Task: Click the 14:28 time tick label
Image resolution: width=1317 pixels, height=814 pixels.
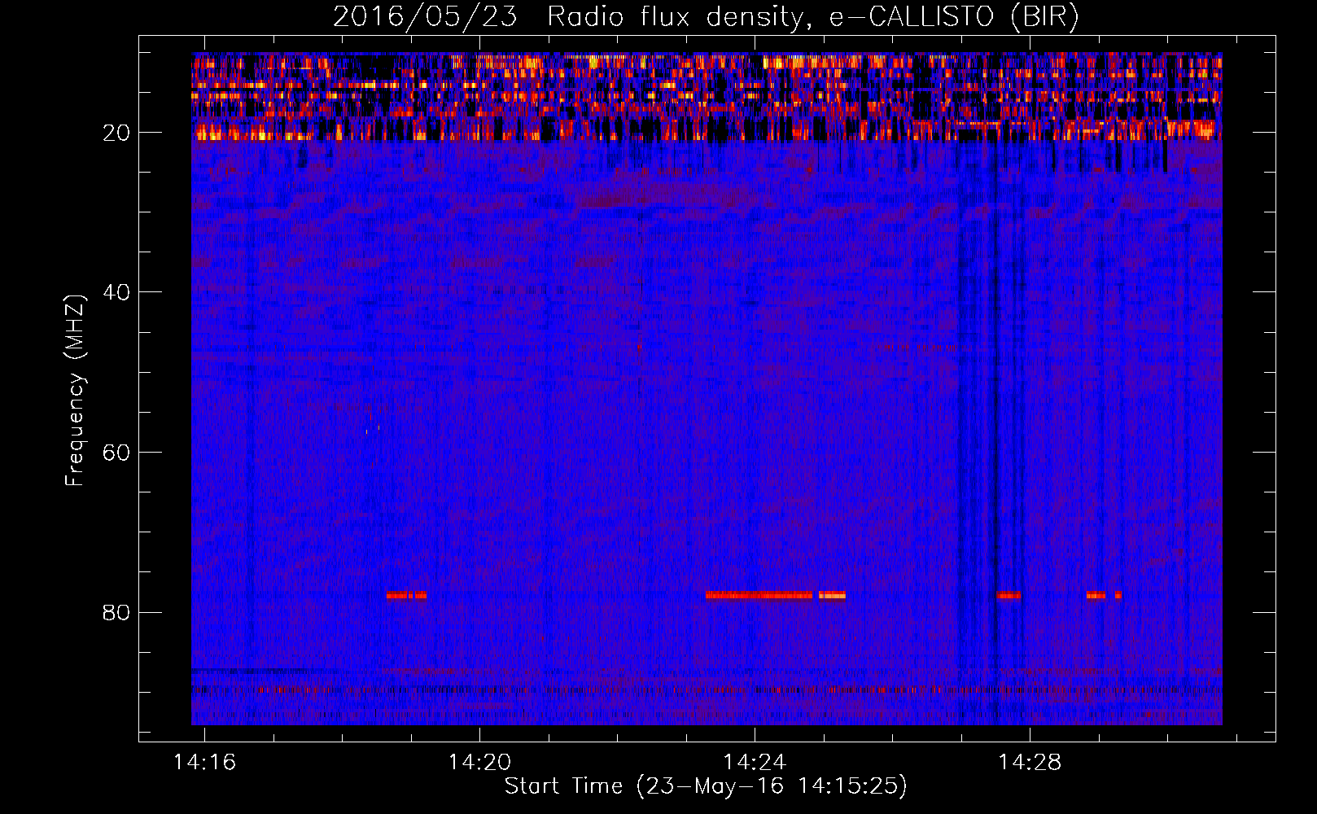Action: 1030,762
